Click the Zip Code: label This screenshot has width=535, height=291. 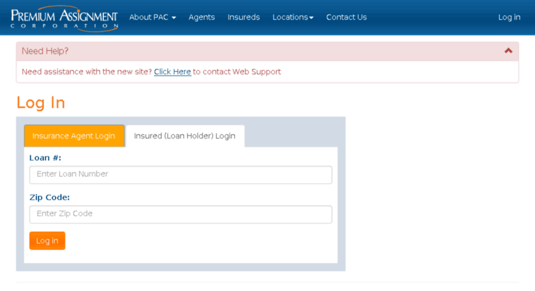coord(50,197)
